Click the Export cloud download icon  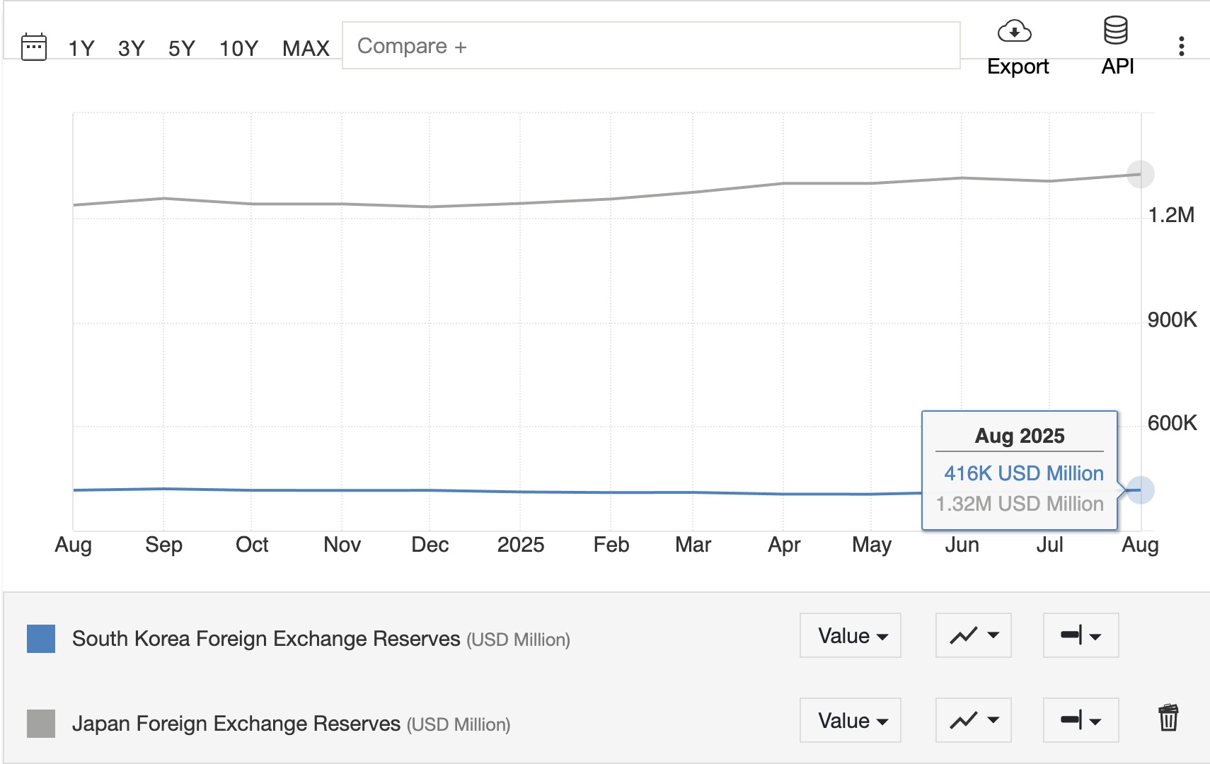point(1014,32)
